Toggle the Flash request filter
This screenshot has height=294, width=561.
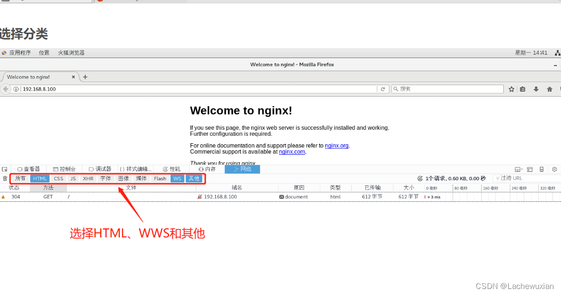point(160,178)
